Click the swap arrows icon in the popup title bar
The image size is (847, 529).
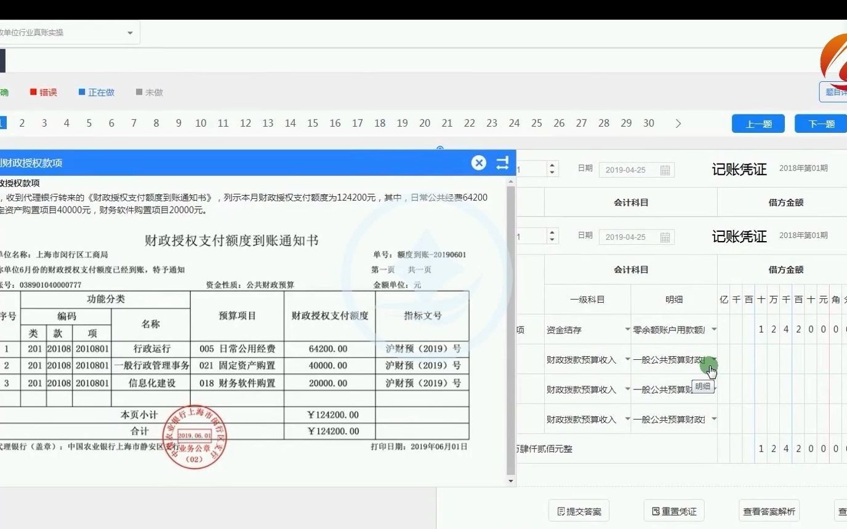click(502, 163)
